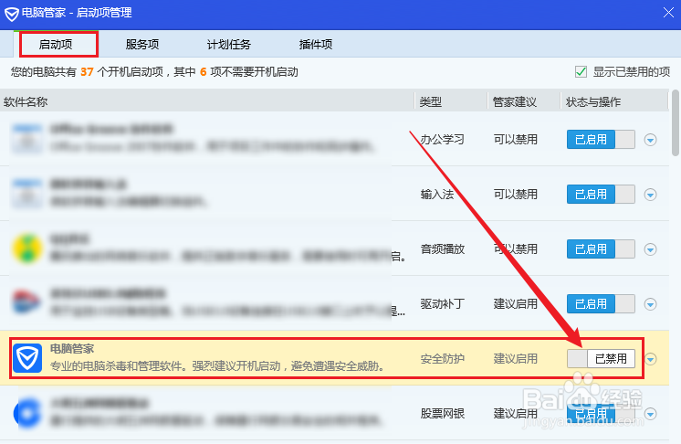Click the 股票网银 type cell
681x444 pixels.
(x=442, y=414)
